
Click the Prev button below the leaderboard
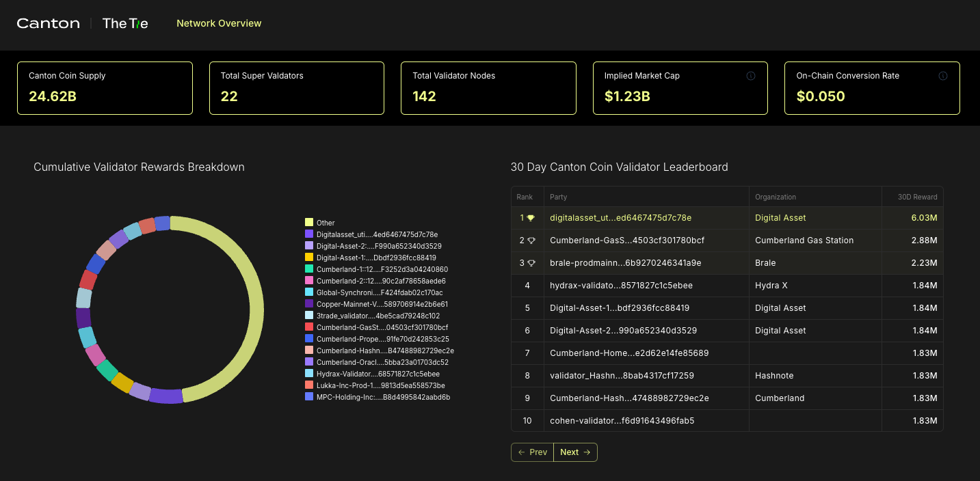pyautogui.click(x=531, y=452)
